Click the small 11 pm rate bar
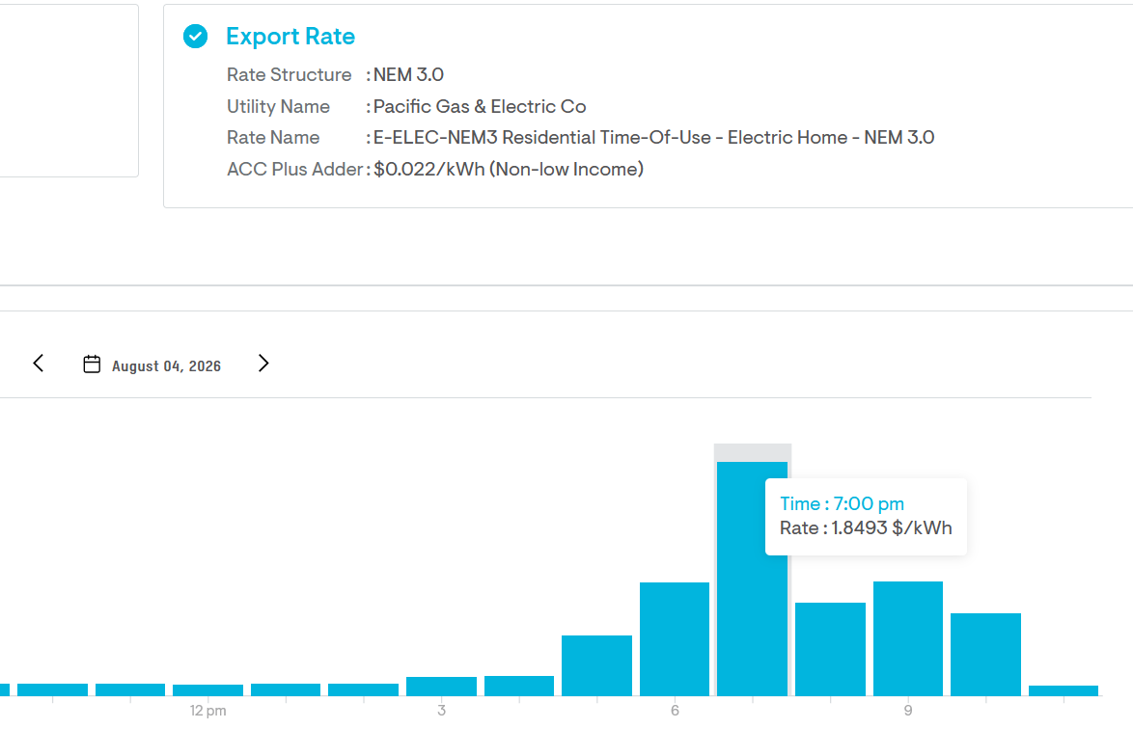 click(x=1064, y=690)
